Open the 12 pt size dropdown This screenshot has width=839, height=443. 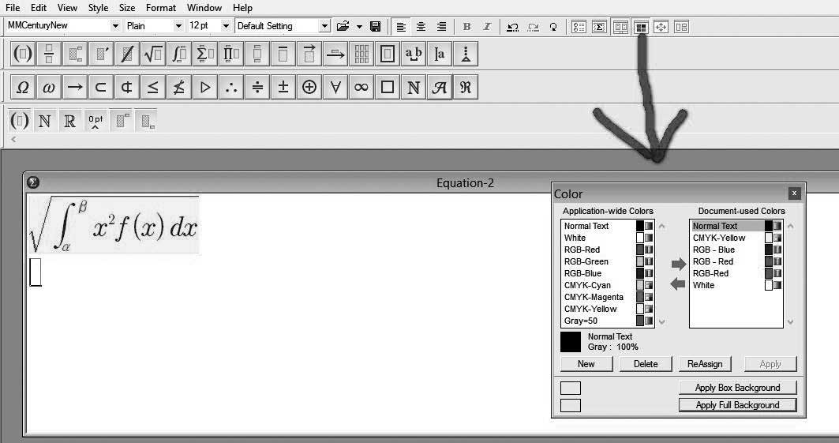[226, 26]
